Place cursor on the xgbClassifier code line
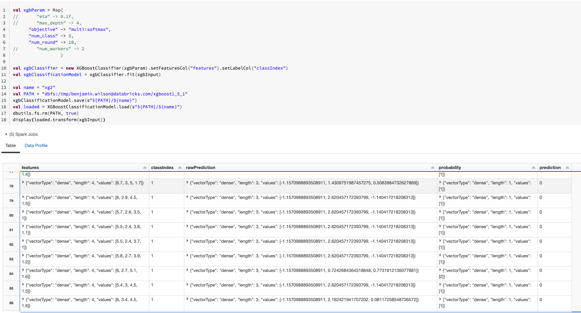Screen dimensions: 581x313 coord(136,68)
